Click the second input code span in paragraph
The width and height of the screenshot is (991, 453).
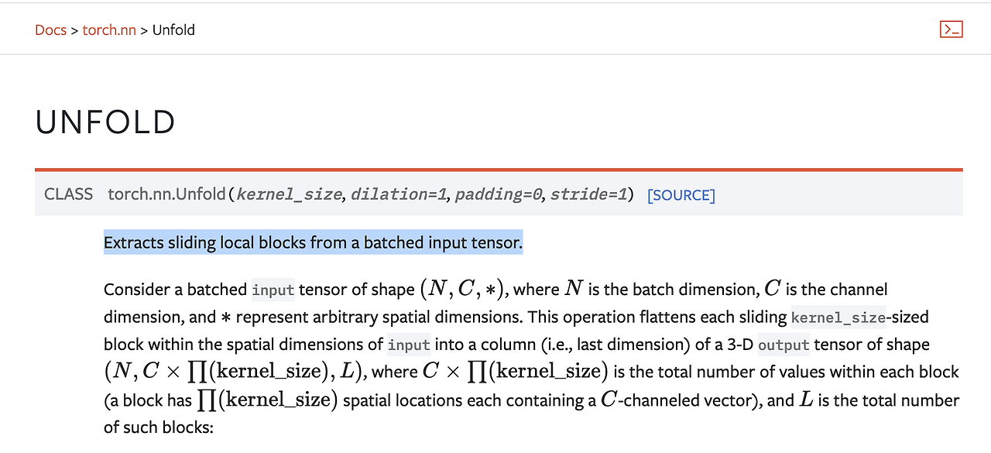(x=409, y=345)
